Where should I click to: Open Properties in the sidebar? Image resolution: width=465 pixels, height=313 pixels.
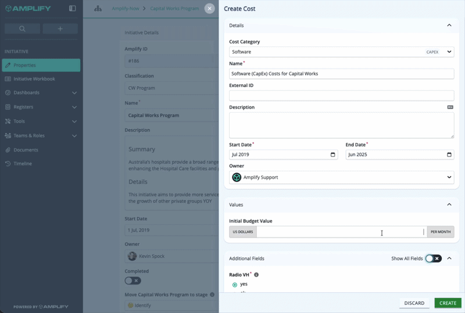(41, 65)
